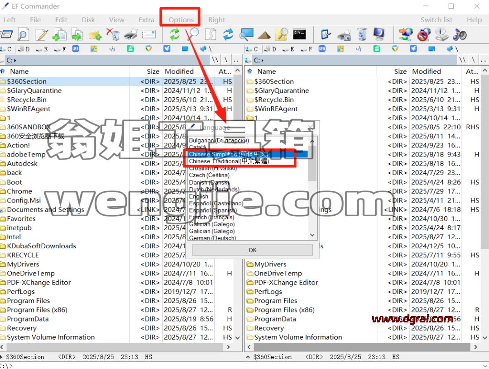Click the disconnect network drive icon
The height and width of the screenshot is (369, 489).
point(423,34)
